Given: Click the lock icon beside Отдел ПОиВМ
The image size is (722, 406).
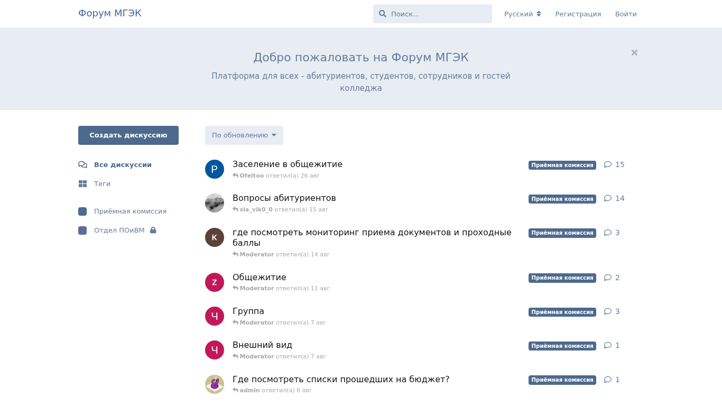Looking at the screenshot, I should tap(153, 230).
